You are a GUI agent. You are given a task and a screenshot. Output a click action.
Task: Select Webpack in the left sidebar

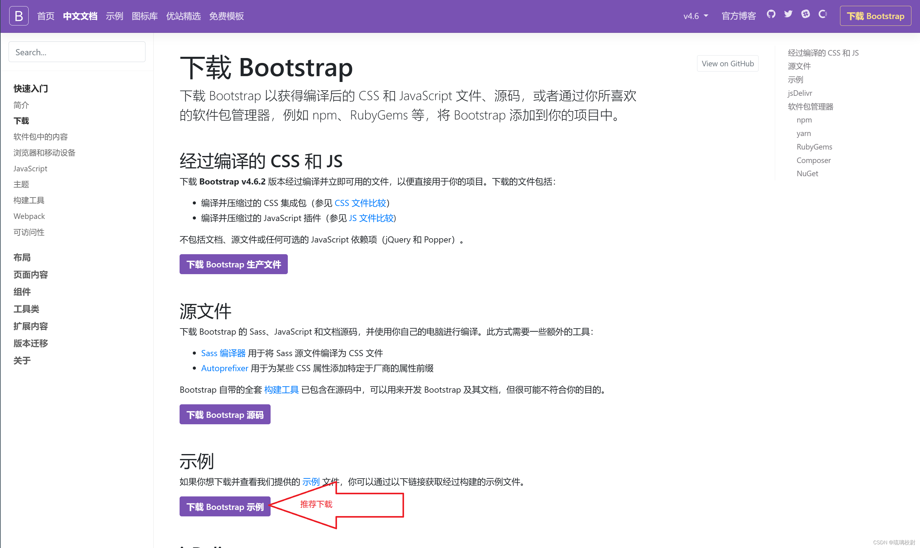tap(29, 216)
